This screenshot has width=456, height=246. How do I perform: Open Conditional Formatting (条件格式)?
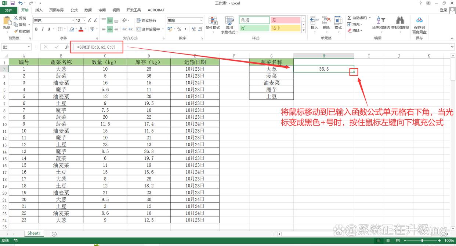tap(213, 25)
